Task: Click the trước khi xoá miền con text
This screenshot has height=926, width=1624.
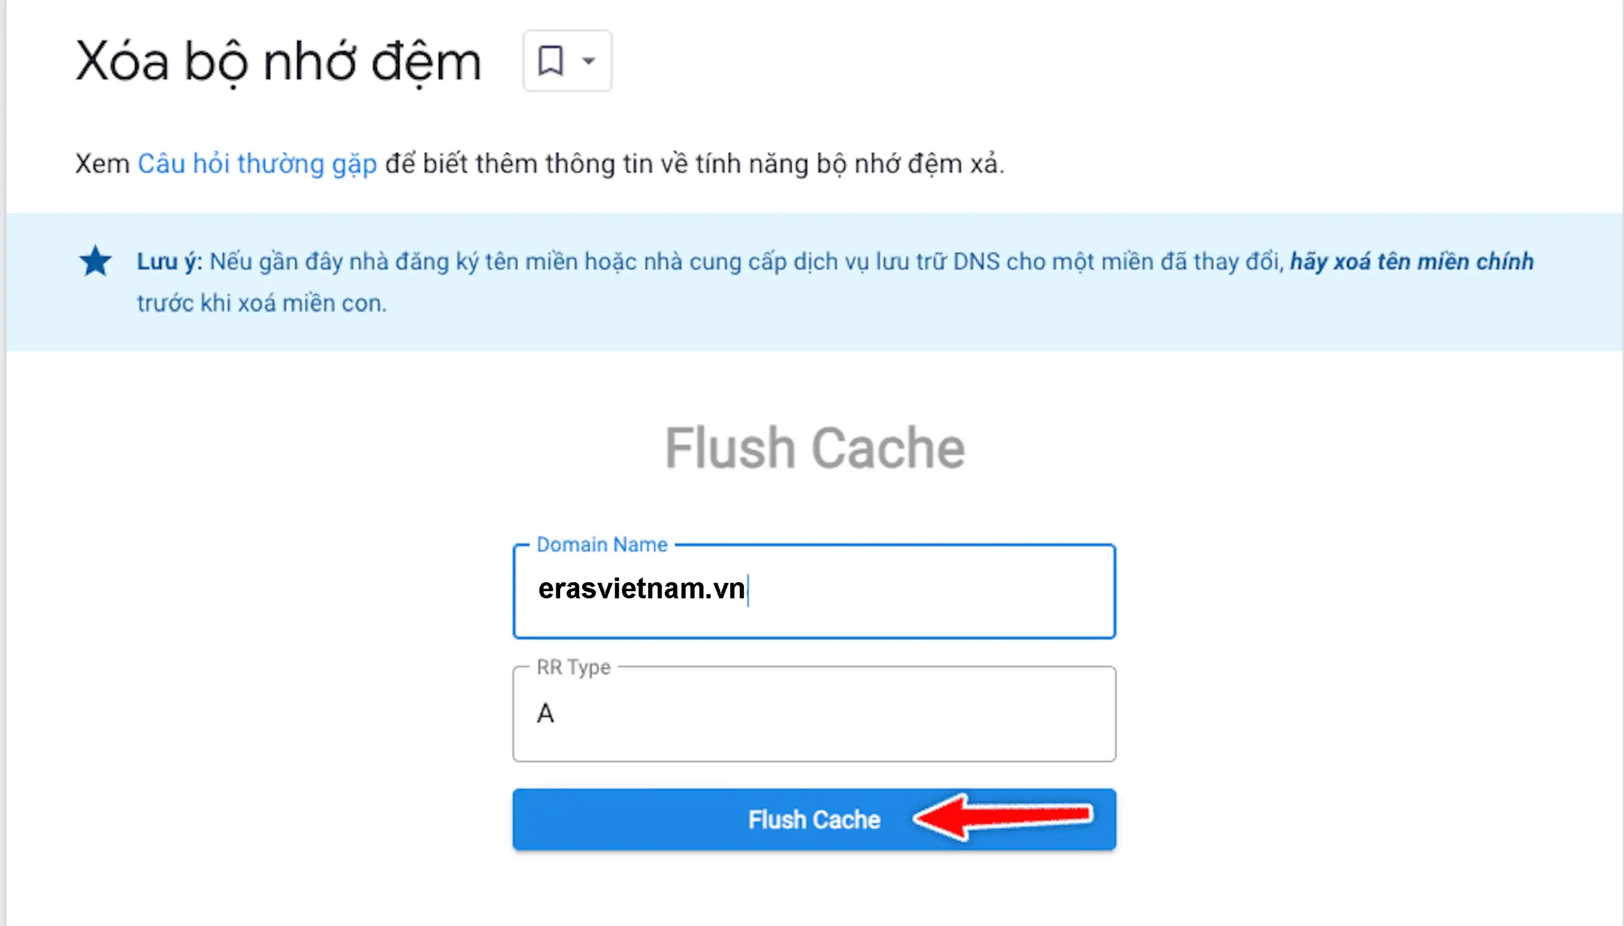Action: coord(261,303)
